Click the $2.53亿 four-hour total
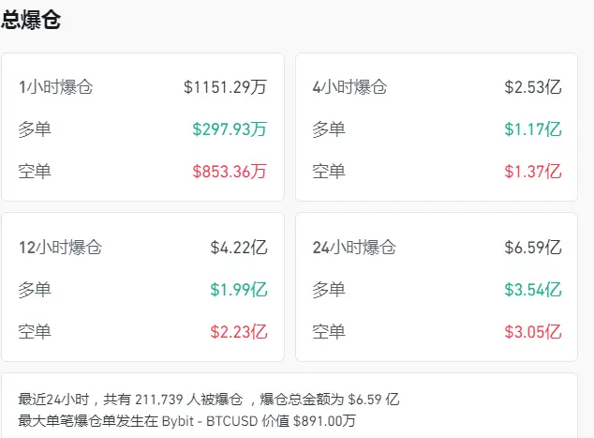The height and width of the screenshot is (438, 594). [532, 87]
